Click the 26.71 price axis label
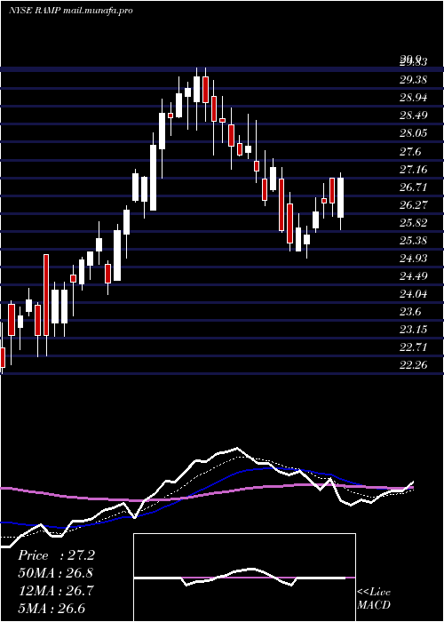Viewport: 444px width, 622px height. click(413, 187)
